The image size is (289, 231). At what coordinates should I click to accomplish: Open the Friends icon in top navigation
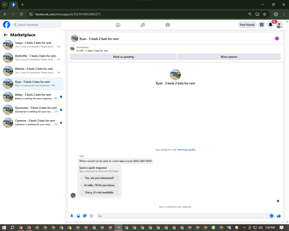coord(143,25)
